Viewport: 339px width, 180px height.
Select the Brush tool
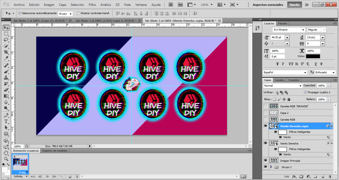pyautogui.click(x=6, y=71)
